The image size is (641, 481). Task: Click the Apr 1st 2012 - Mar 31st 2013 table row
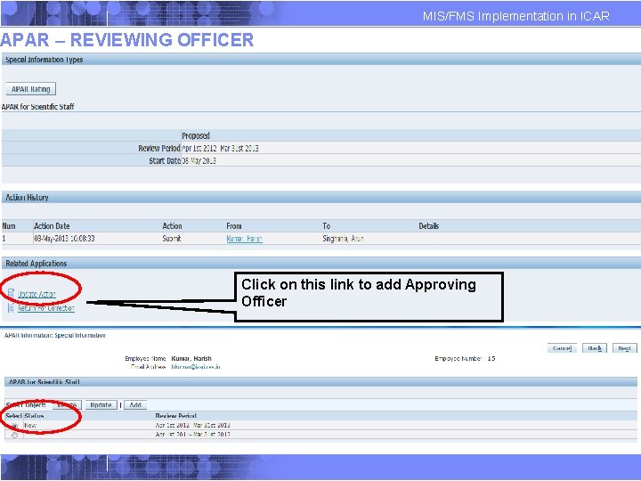pos(320,426)
